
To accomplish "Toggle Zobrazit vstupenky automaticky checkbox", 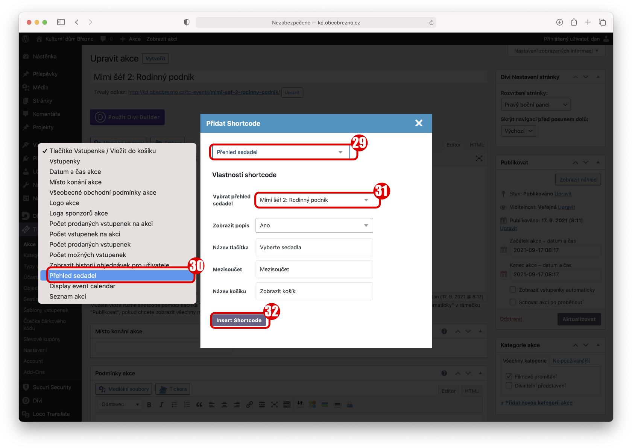I will (x=512, y=289).
